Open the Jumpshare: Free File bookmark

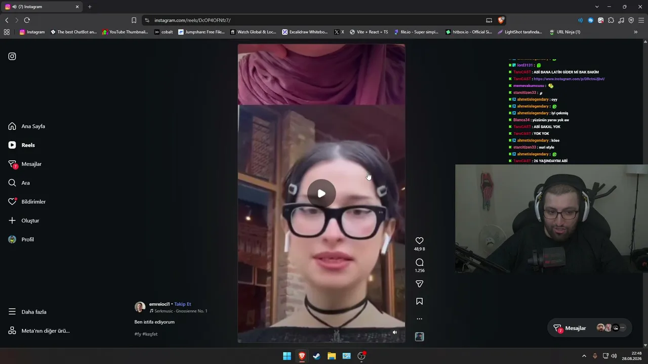pyautogui.click(x=201, y=32)
